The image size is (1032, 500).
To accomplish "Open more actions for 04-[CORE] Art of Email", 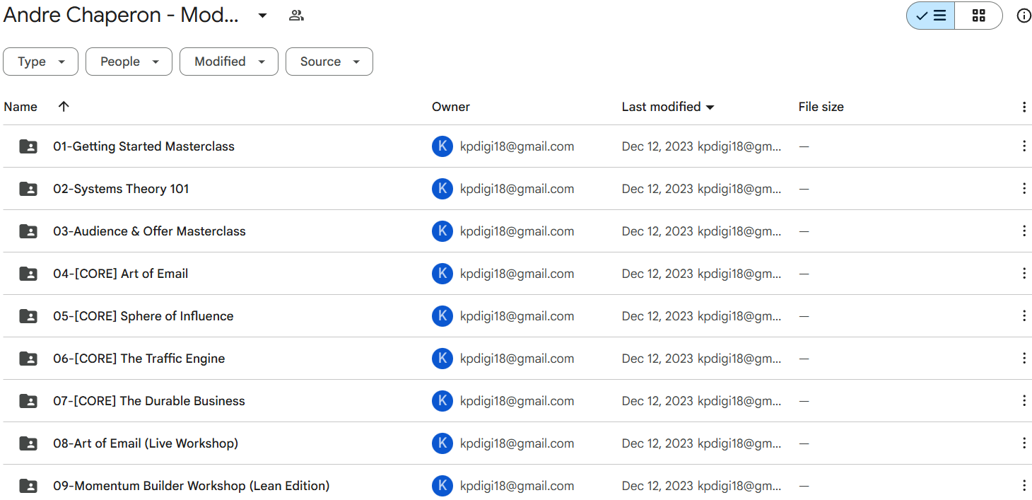I will click(1024, 274).
